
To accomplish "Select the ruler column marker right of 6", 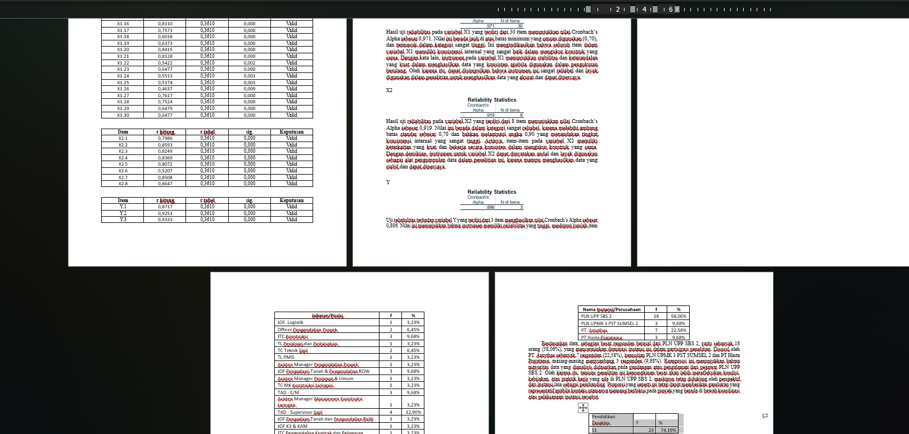I will click(x=677, y=10).
